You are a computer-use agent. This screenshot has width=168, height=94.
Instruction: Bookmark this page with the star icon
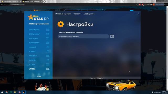coord(136,5)
